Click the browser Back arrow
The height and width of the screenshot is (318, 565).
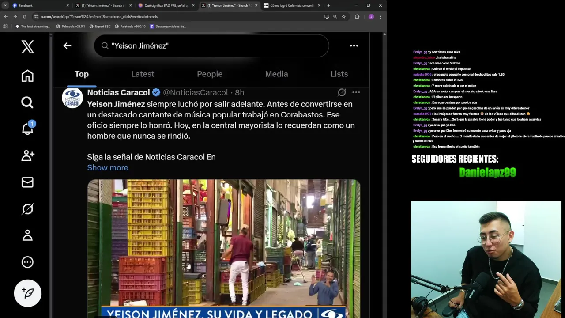6,16
